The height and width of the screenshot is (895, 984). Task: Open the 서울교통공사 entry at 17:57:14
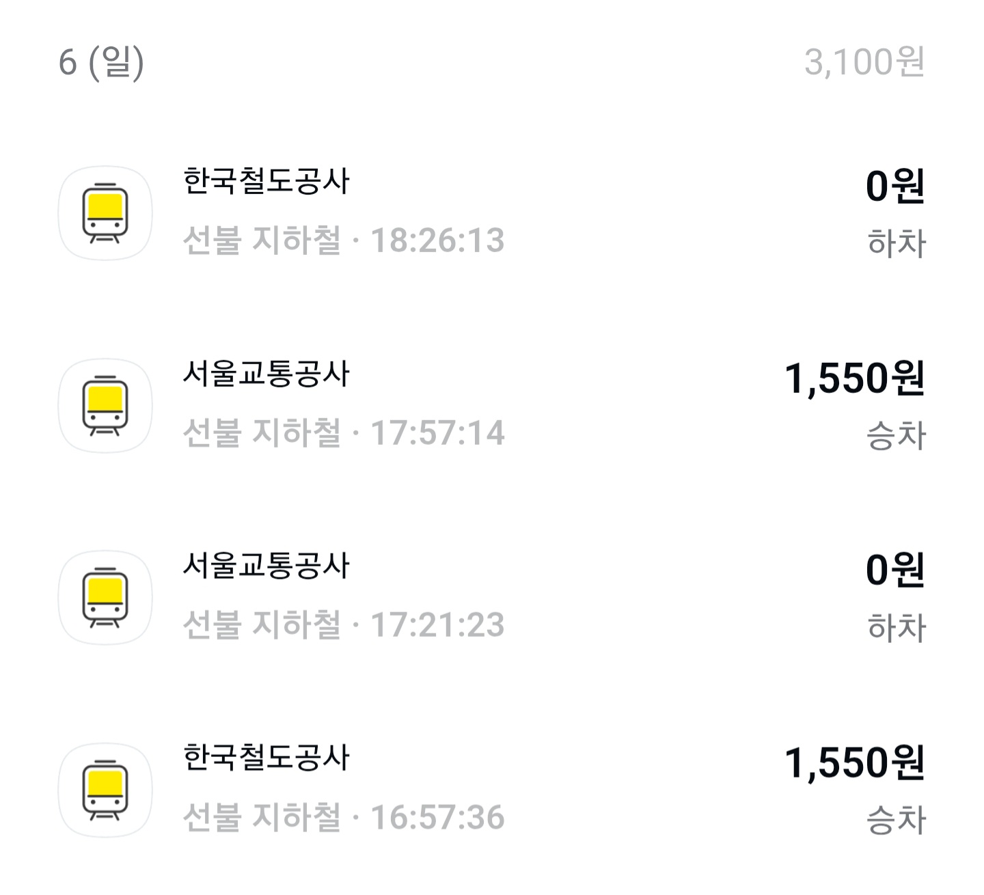click(266, 374)
